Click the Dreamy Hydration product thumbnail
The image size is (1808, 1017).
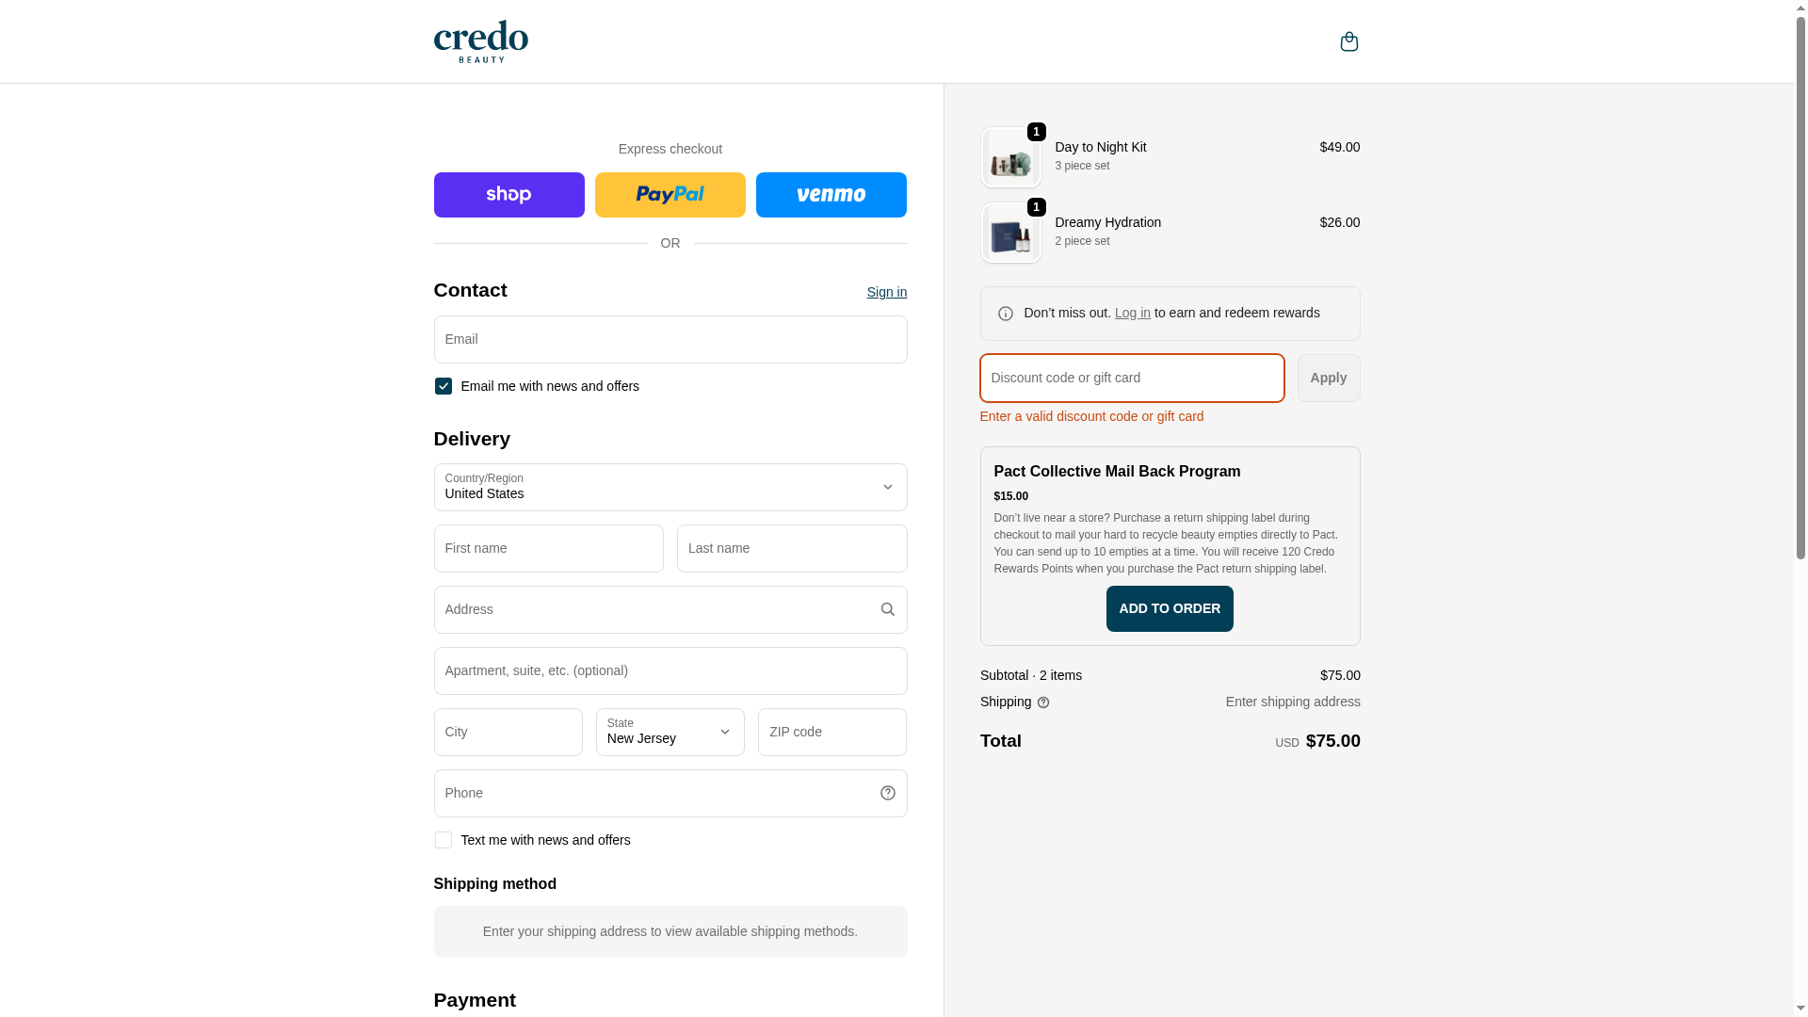1010,233
